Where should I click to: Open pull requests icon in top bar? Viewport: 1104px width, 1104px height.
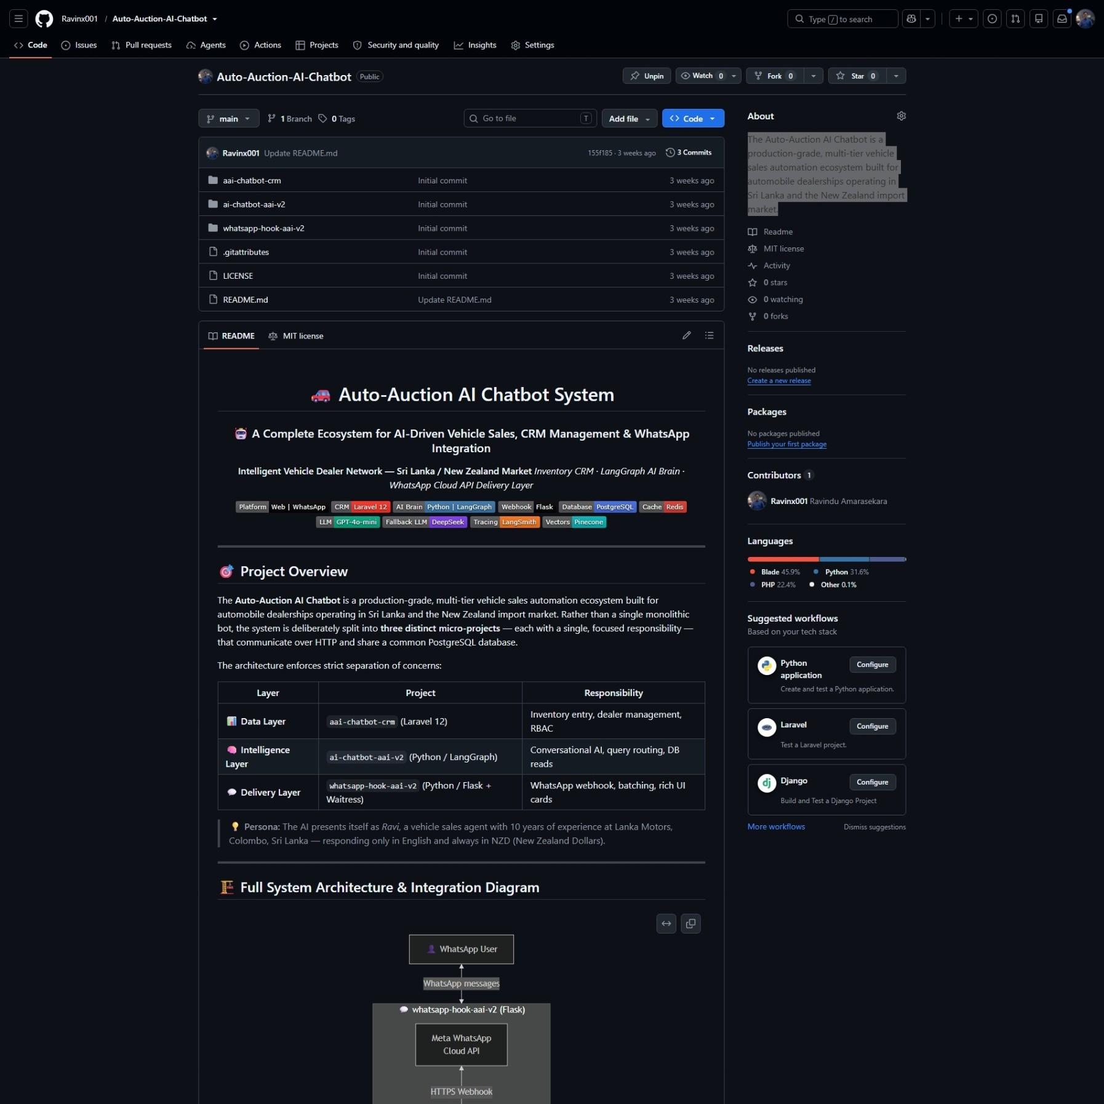point(1015,18)
